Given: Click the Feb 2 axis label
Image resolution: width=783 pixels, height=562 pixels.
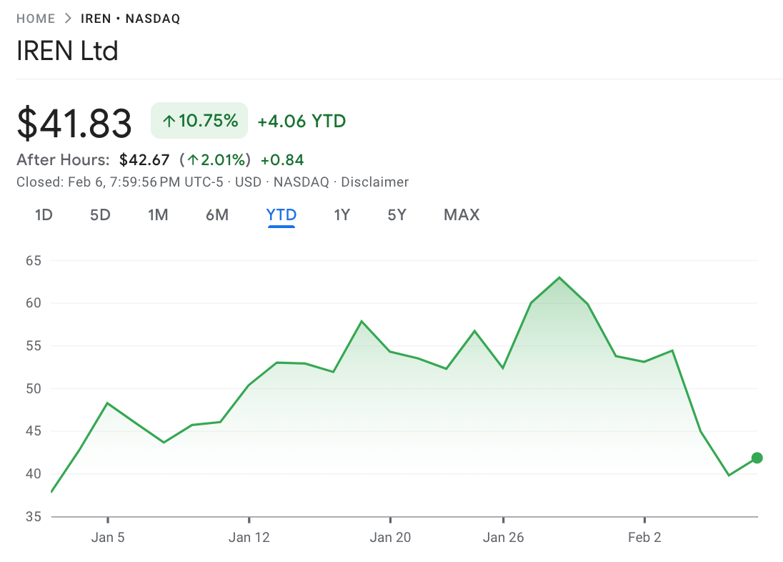Looking at the screenshot, I should [x=644, y=538].
